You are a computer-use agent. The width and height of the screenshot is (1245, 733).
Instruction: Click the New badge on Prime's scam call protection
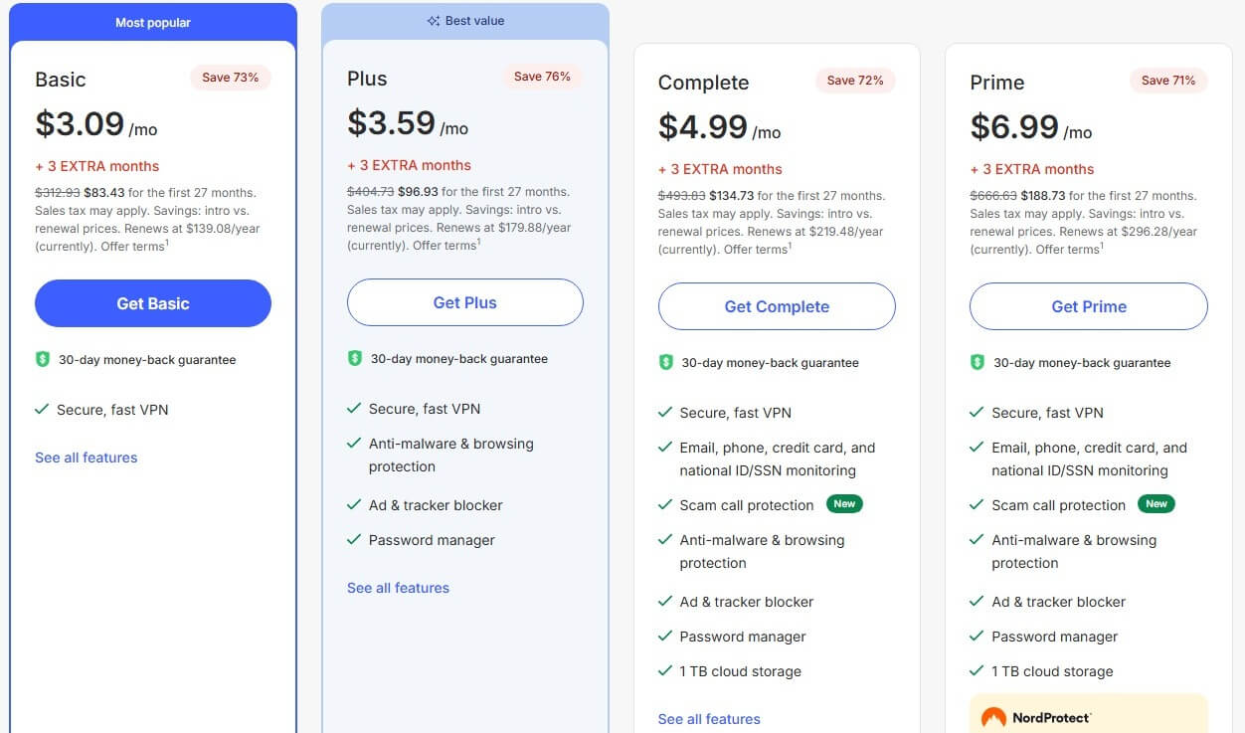(1156, 504)
